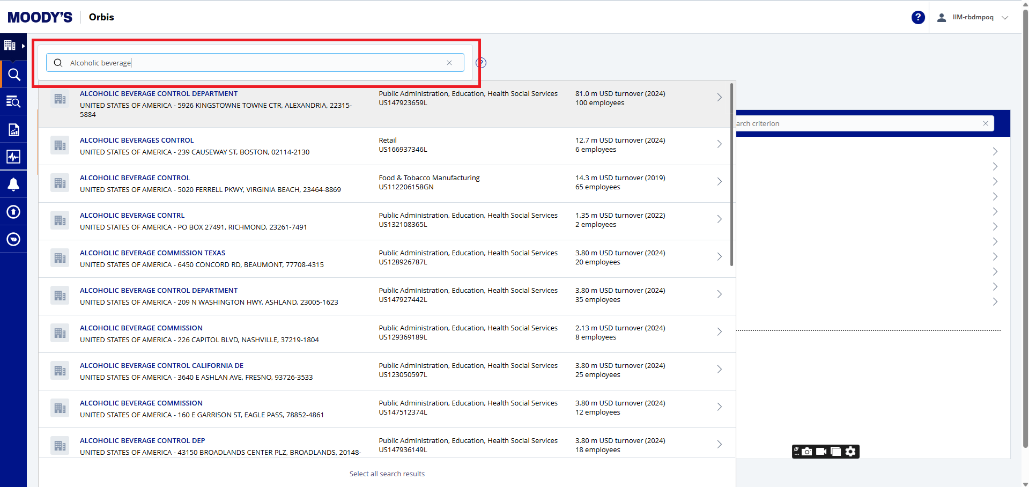The image size is (1029, 487).
Task: Expand the Boston Alcoholic Beverages Control row arrow
Action: tap(719, 144)
